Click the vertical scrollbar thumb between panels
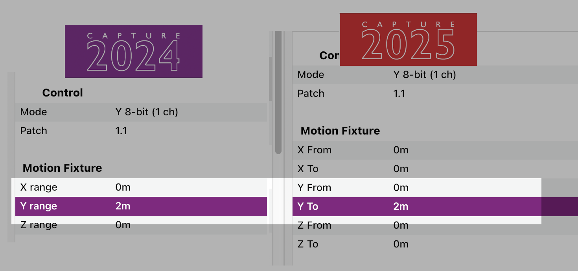This screenshot has height=271, width=578. (278, 94)
